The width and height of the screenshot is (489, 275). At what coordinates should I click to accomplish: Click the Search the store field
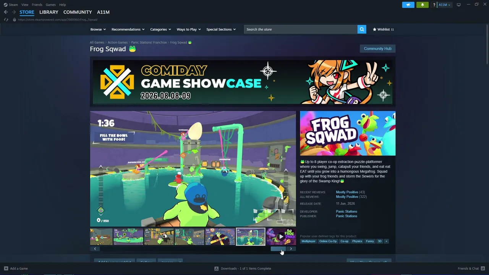click(301, 29)
